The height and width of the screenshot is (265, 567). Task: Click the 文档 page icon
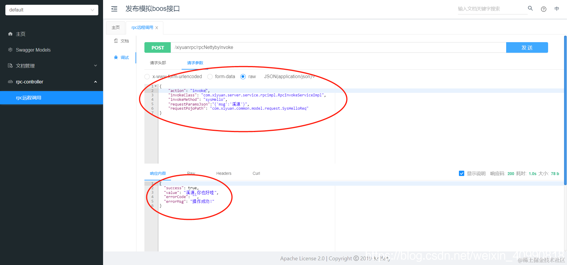(116, 41)
